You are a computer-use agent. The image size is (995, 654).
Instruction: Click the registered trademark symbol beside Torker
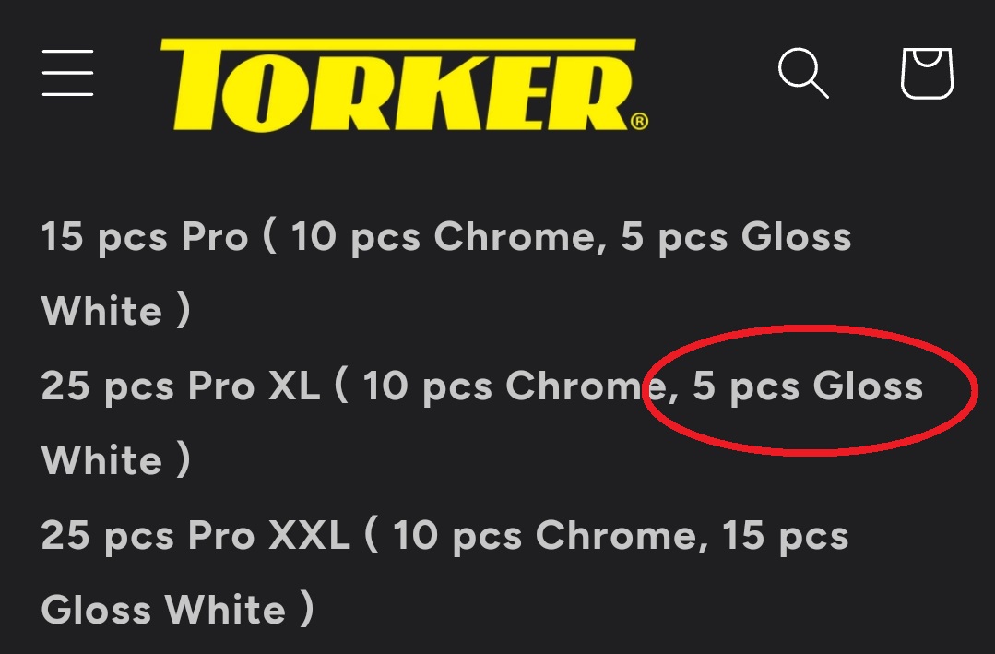pos(640,121)
